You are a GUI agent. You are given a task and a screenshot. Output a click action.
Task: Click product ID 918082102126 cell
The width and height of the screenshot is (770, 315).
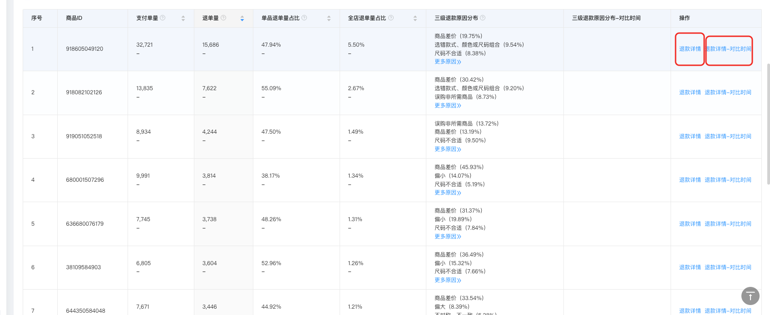point(84,92)
